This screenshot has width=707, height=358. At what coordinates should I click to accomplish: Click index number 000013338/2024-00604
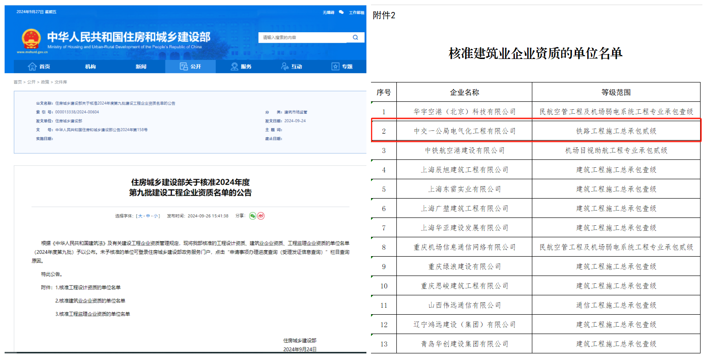tap(77, 112)
